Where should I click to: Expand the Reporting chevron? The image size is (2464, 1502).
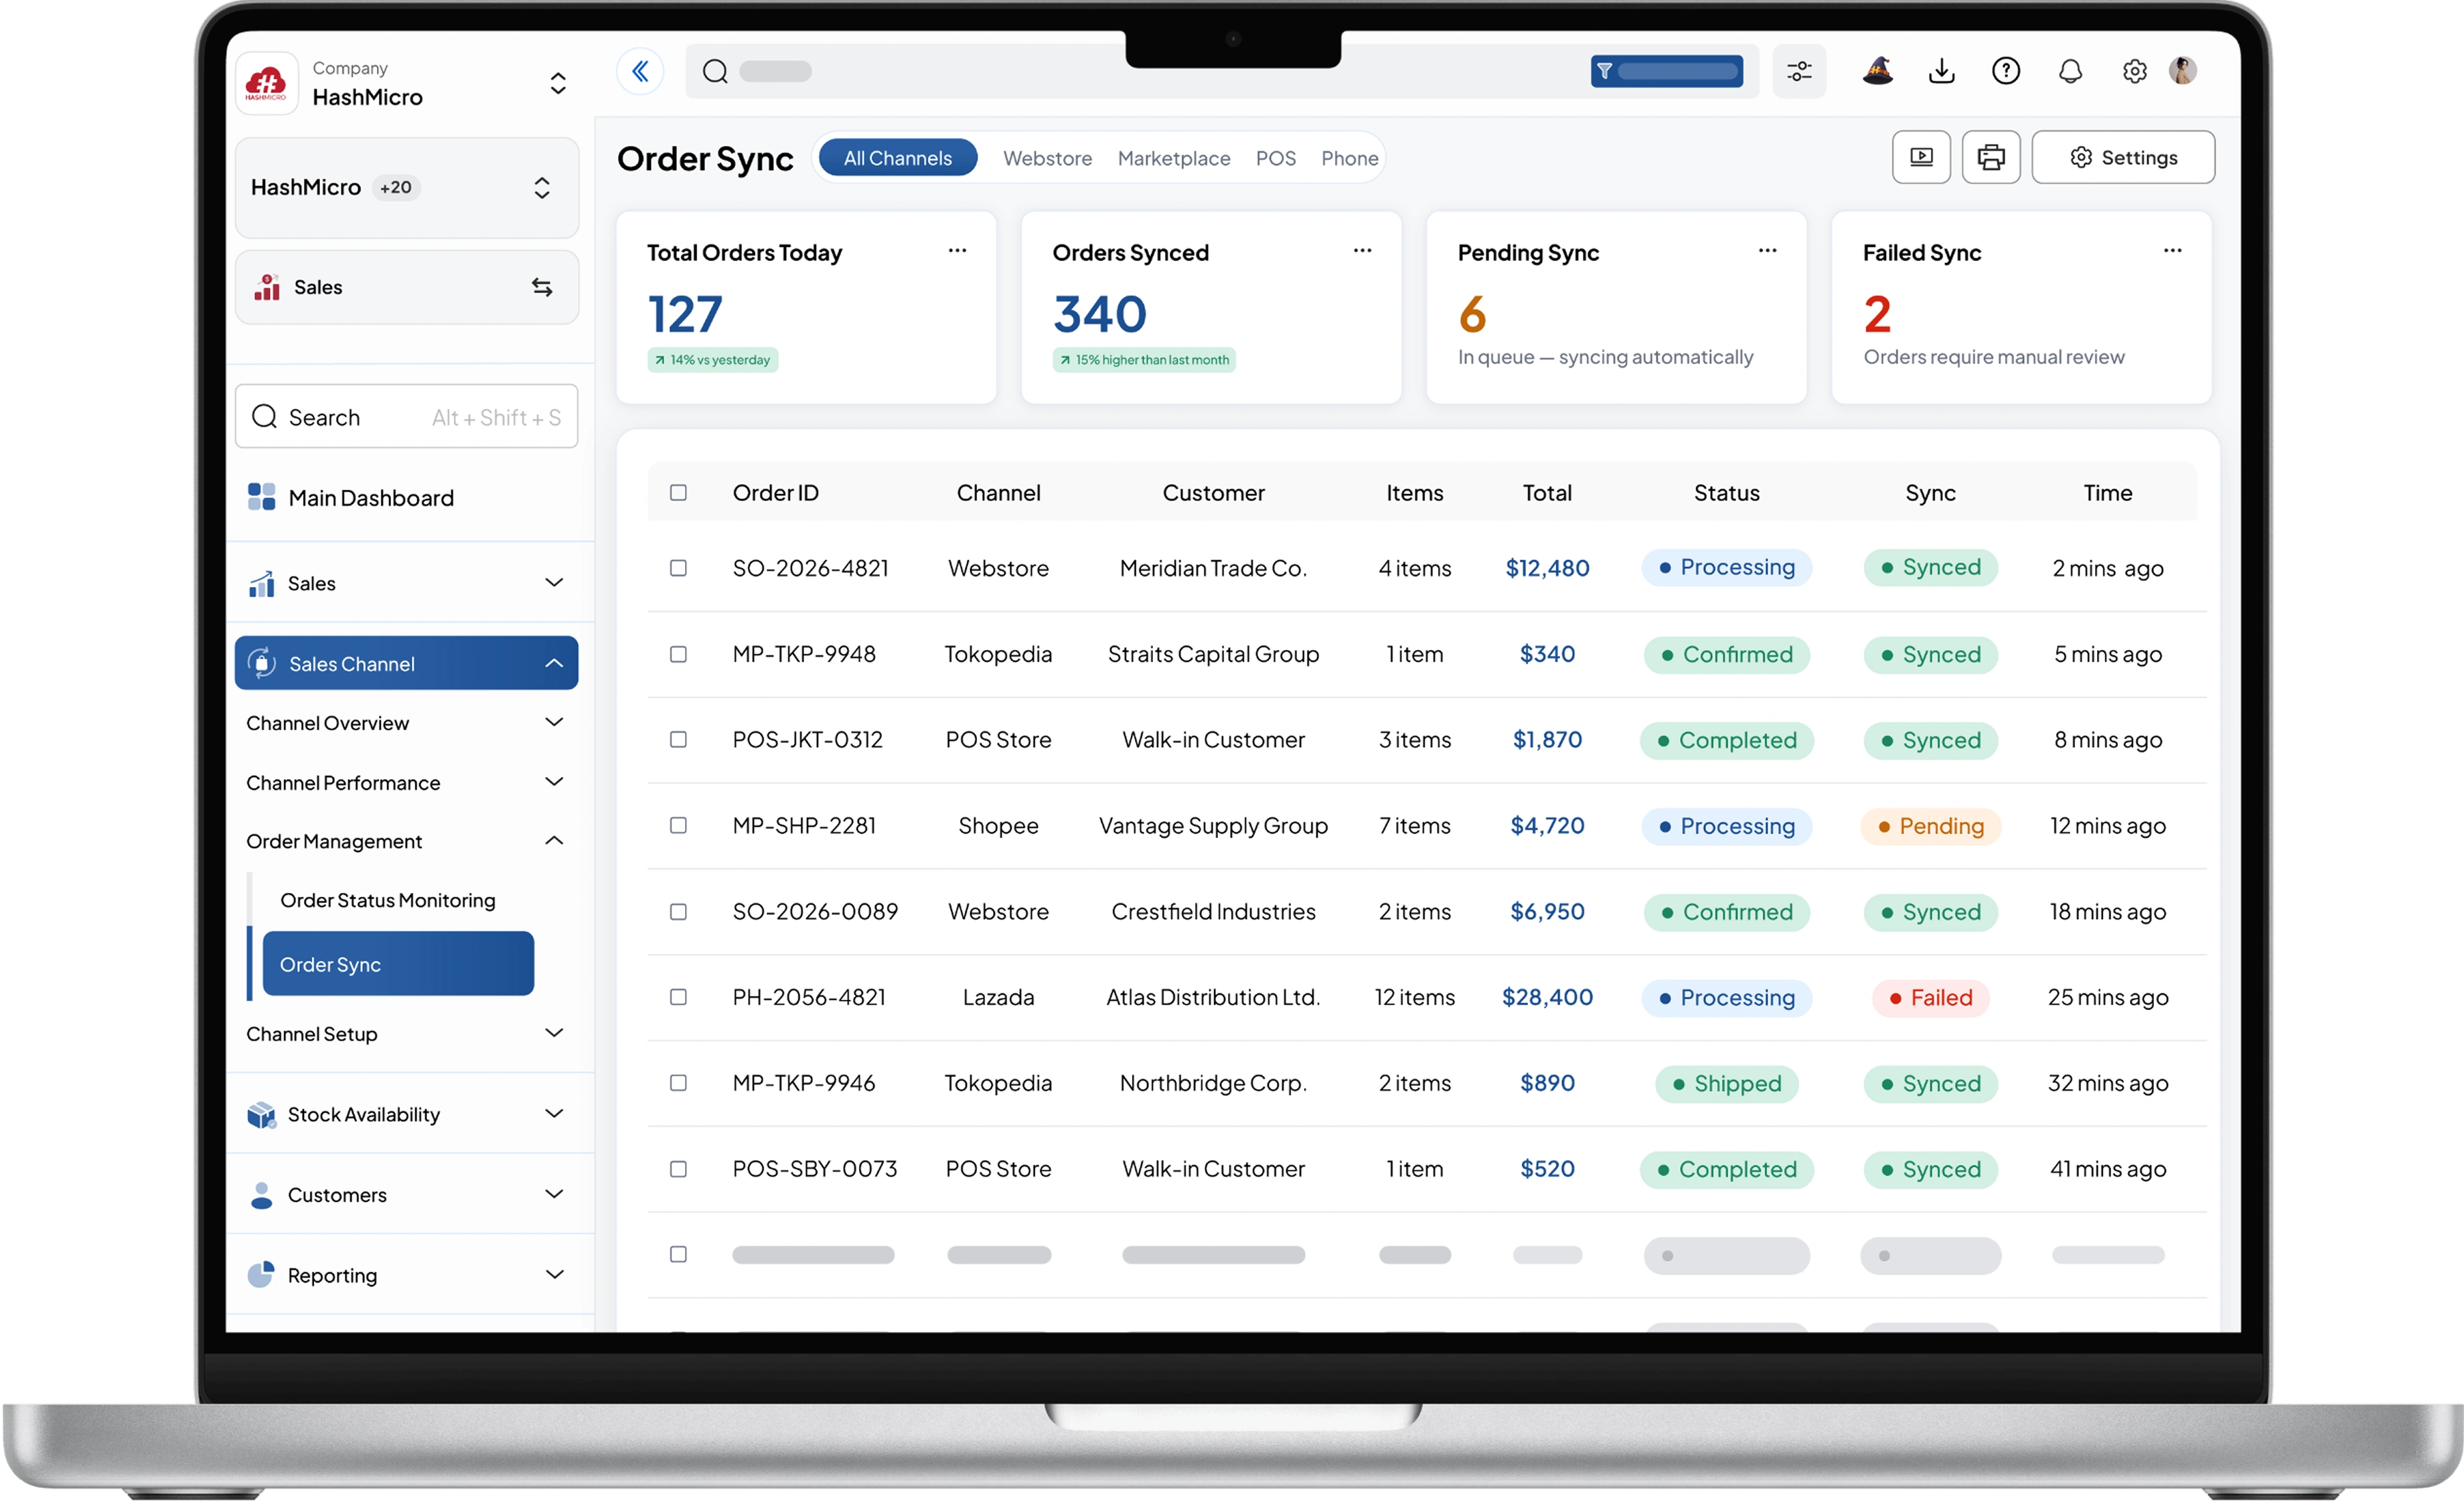pyautogui.click(x=554, y=1274)
